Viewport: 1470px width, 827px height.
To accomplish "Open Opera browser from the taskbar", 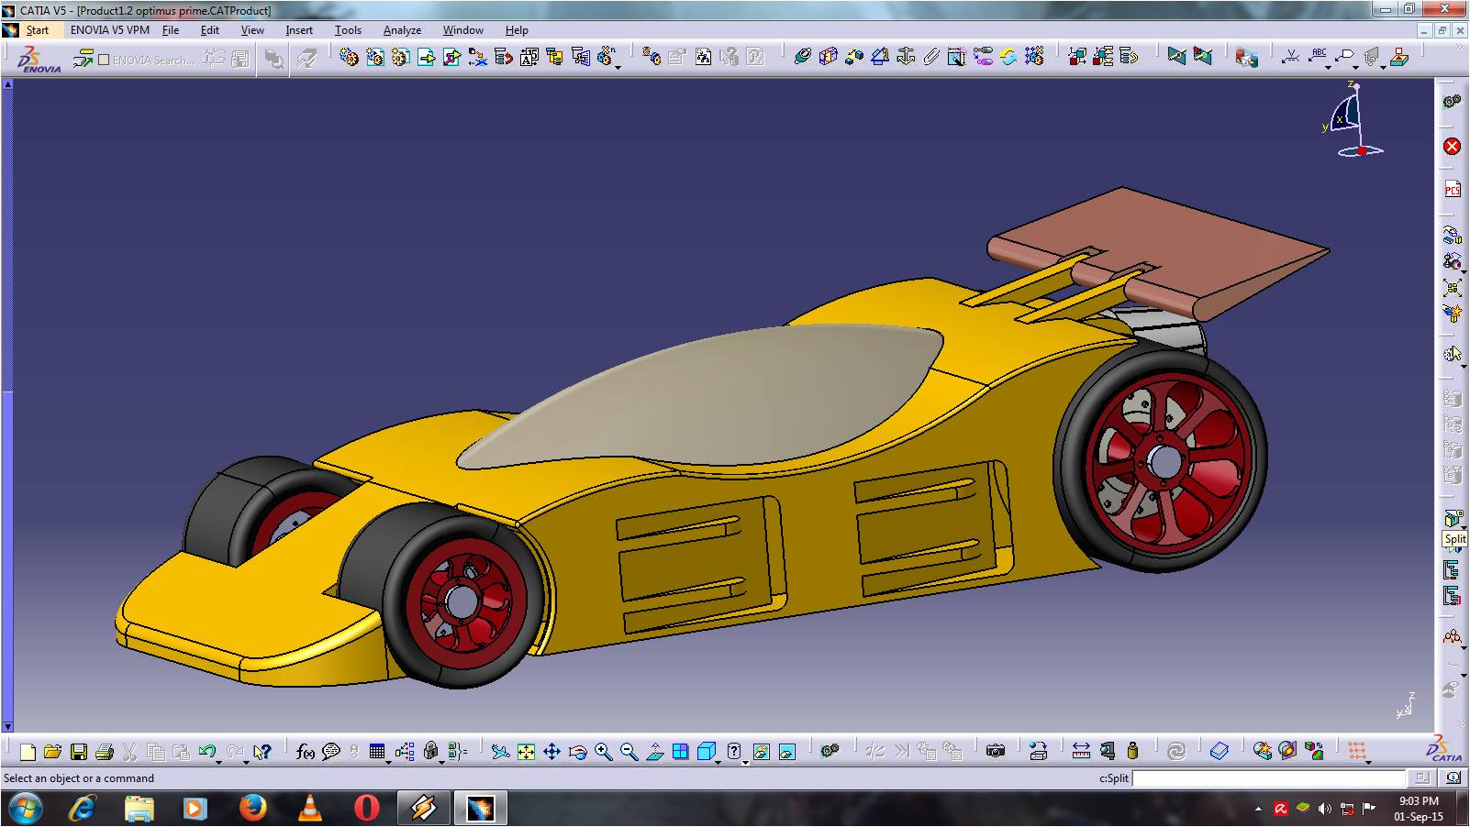I will pyautogui.click(x=366, y=808).
